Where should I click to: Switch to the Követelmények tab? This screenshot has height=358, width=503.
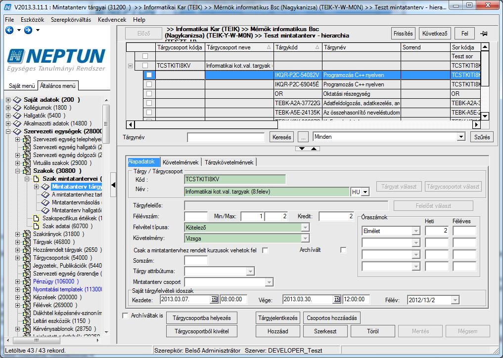click(181, 162)
